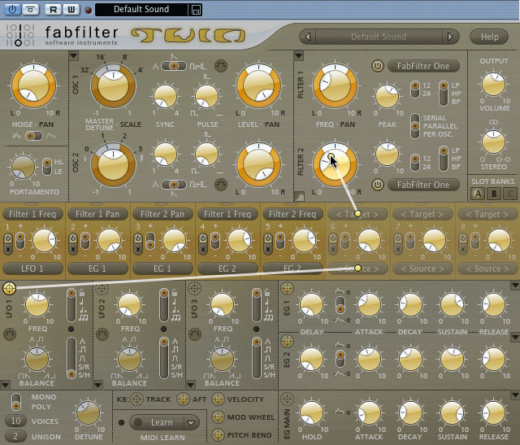Click OSC 1 MIDI port icon
The width and height of the screenshot is (520, 445).
(221, 66)
